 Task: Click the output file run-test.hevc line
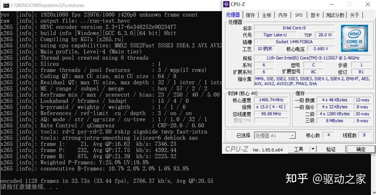point(65,21)
